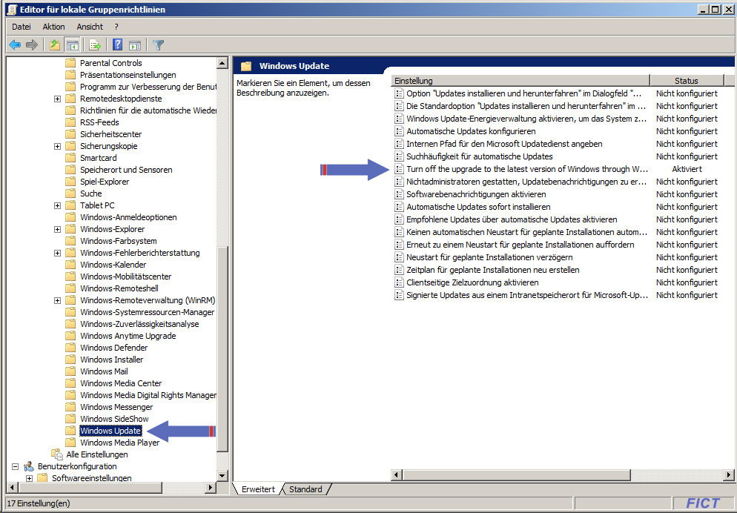Image resolution: width=737 pixels, height=513 pixels.
Task: Go up one level with the folder-up icon
Action: [55, 45]
